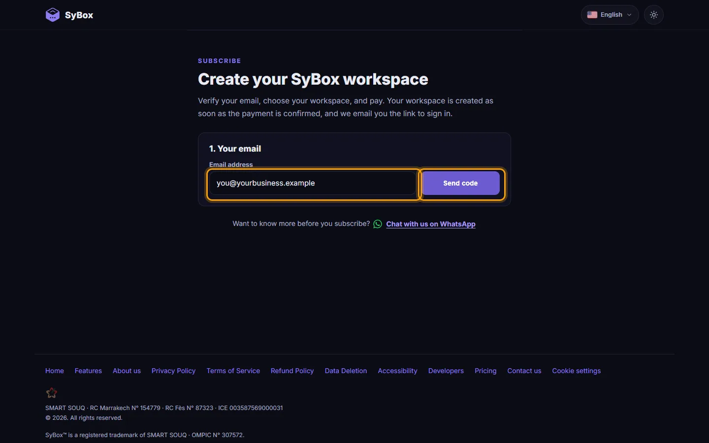Click the SyBox brand name in the header
Image resolution: width=709 pixels, height=443 pixels.
[x=79, y=15]
